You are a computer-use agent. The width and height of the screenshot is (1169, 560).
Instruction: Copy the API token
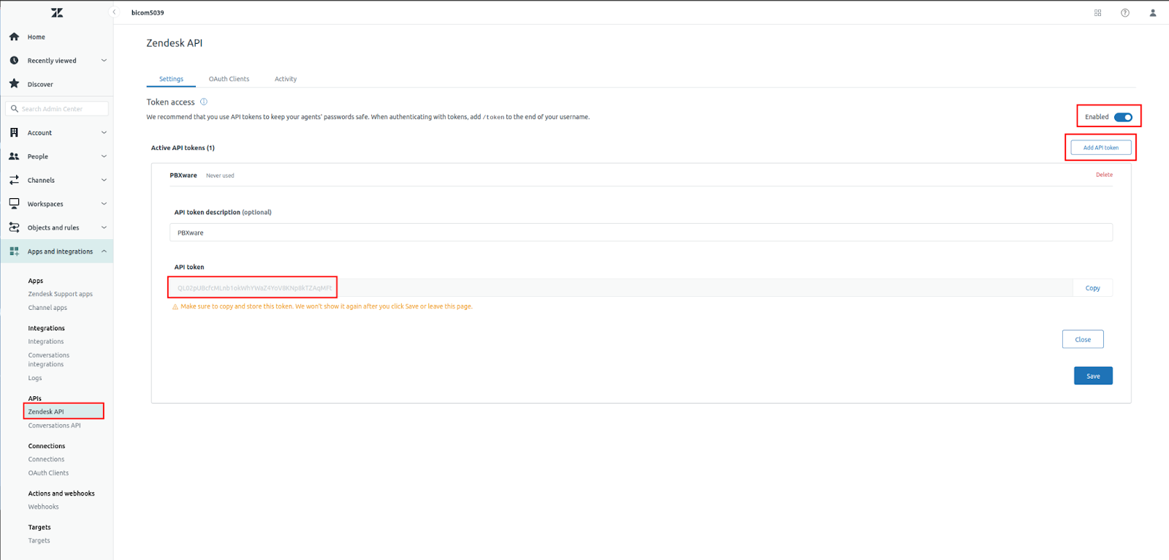coord(1092,288)
